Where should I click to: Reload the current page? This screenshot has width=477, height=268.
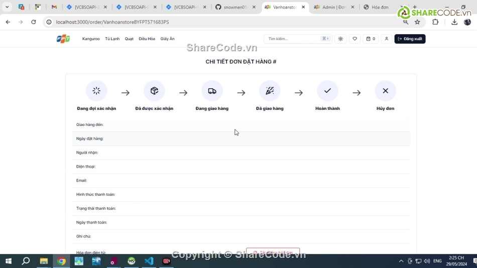click(x=34, y=22)
